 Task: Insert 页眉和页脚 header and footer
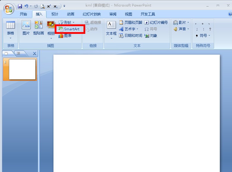pyautogui.click(x=131, y=22)
